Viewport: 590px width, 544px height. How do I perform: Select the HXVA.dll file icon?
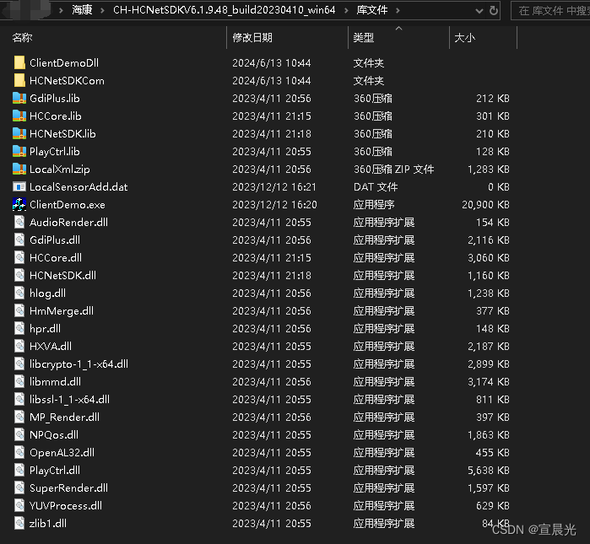click(x=19, y=346)
